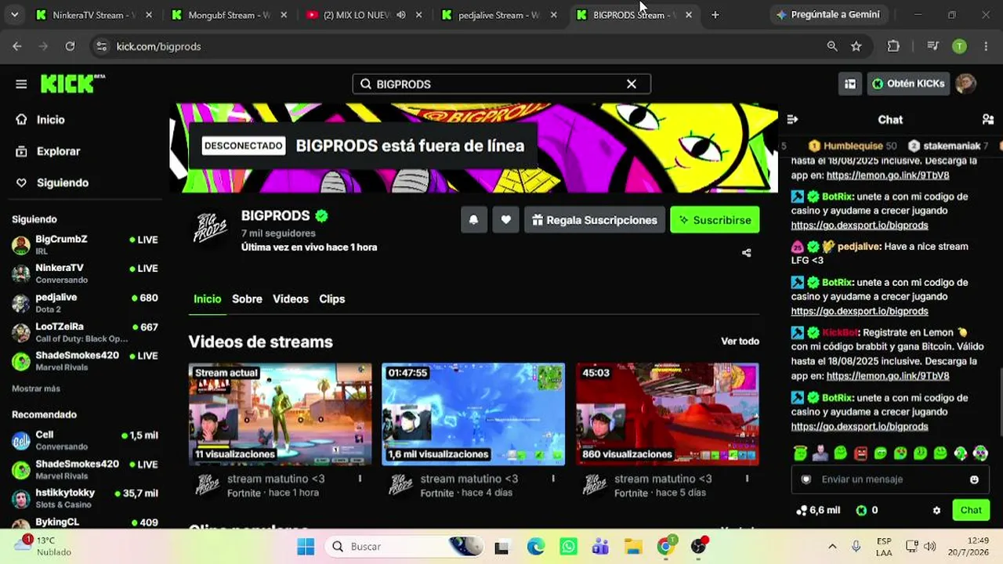The height and width of the screenshot is (564, 1003).
Task: Expand Mostrar más in the followed list
Action: [36, 389]
